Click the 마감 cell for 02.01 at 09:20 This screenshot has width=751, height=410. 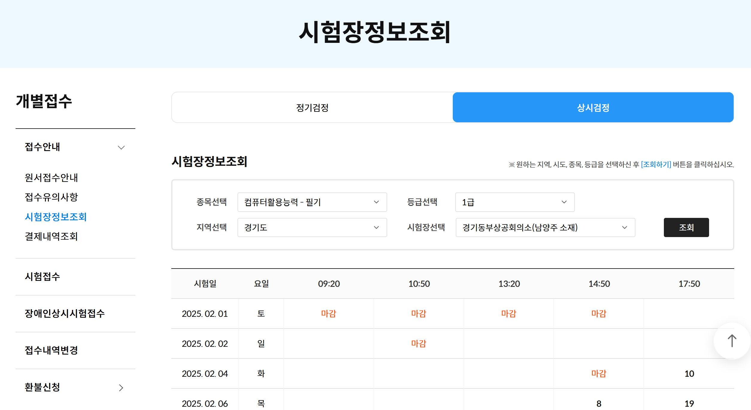tap(328, 314)
